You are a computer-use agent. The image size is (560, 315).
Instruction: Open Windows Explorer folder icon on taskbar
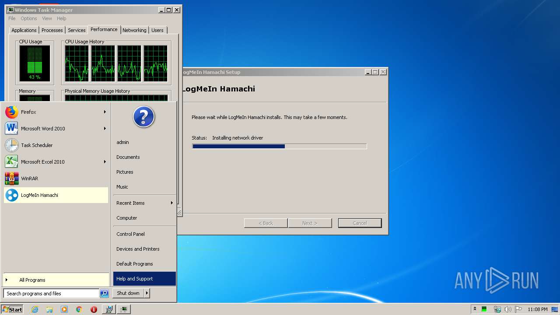coord(49,309)
